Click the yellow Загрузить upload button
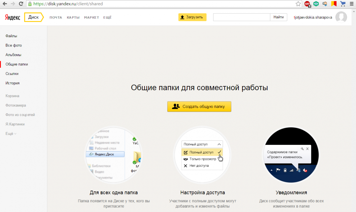The height and width of the screenshot is (212, 356). [192, 17]
